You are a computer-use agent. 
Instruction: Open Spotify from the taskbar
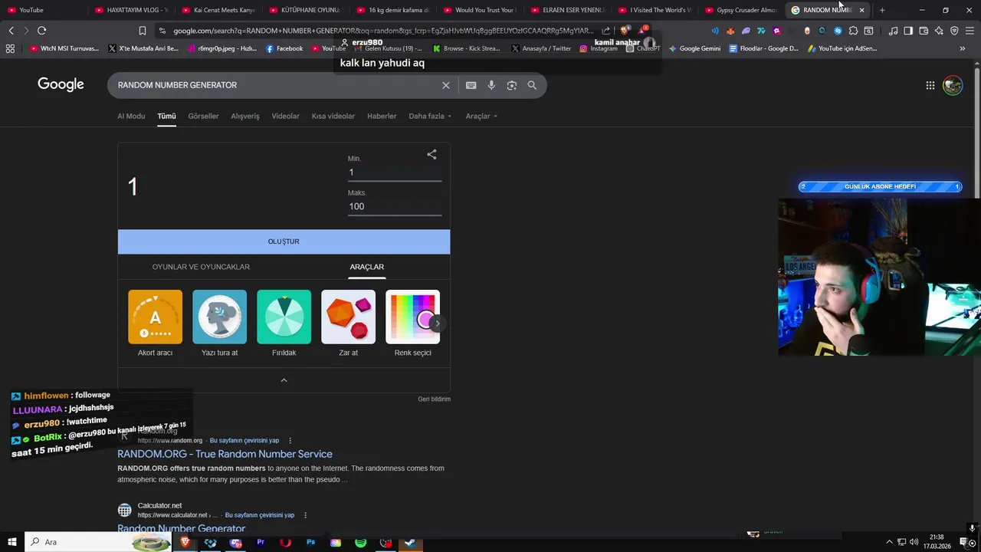point(360,542)
